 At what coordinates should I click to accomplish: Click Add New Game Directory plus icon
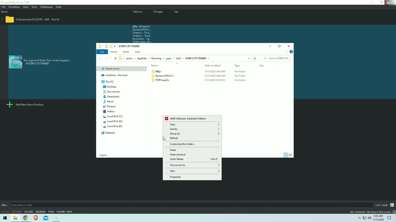(10, 105)
